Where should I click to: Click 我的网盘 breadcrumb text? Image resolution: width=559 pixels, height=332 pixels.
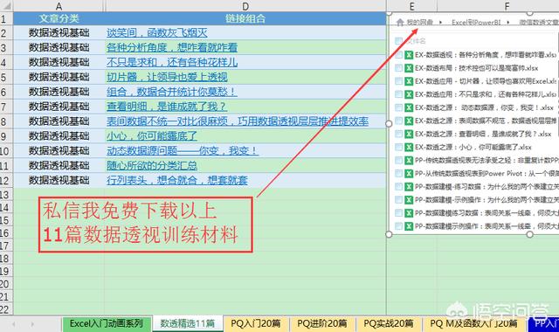(x=419, y=23)
